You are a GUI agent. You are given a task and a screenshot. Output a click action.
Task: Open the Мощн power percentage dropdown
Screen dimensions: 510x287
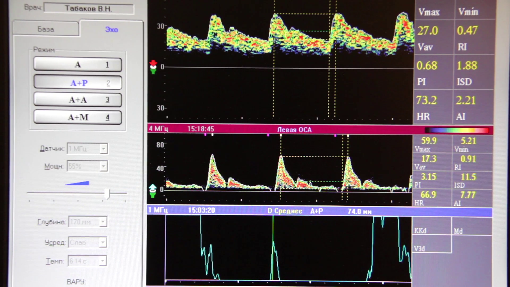tap(104, 166)
